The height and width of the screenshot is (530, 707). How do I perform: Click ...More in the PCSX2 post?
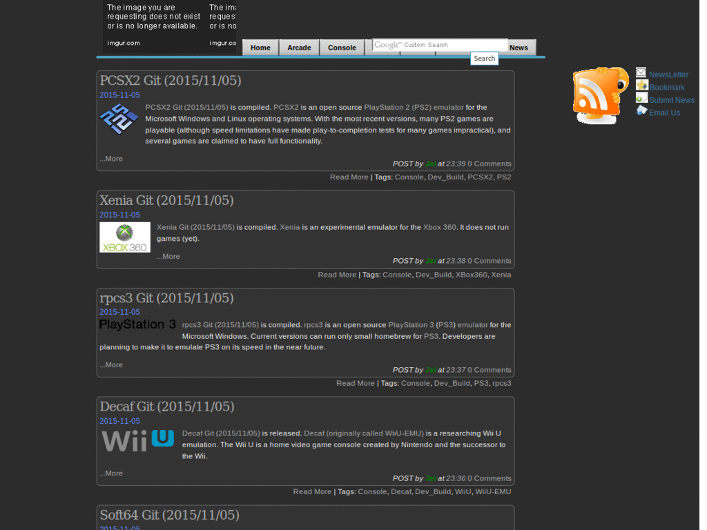point(111,159)
